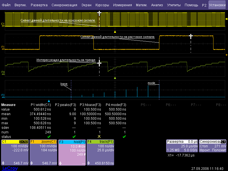Click the P4 mode status checkmark
The height and width of the screenshot is (171, 228).
(124, 137)
